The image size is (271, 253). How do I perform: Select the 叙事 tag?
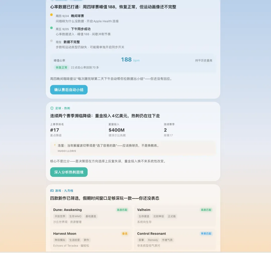tap(141, 240)
